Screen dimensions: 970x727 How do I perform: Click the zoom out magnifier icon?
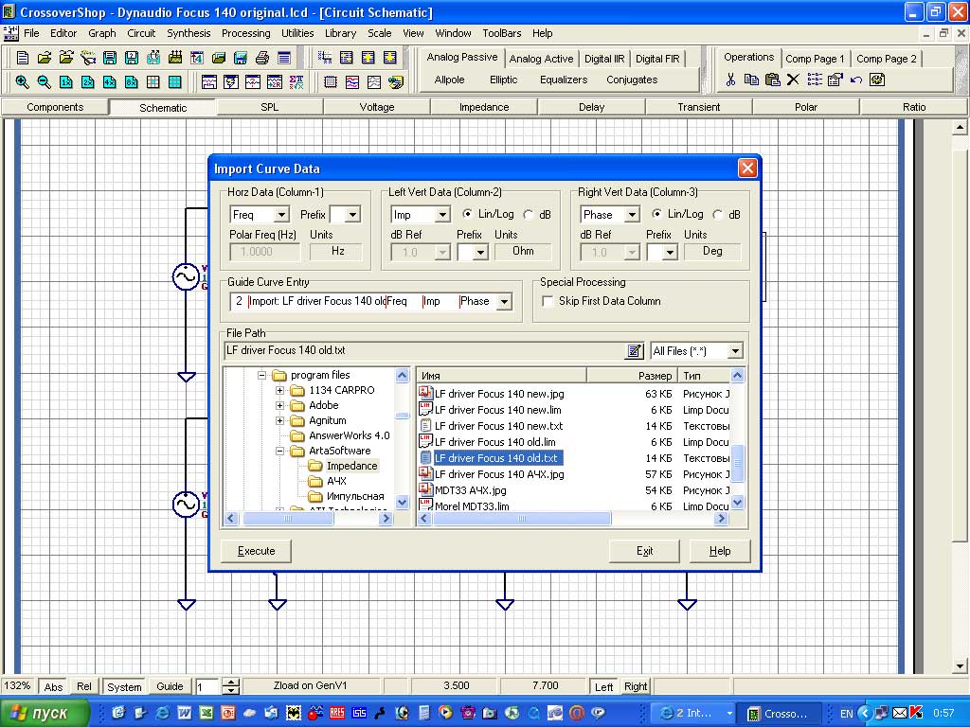pyautogui.click(x=44, y=81)
